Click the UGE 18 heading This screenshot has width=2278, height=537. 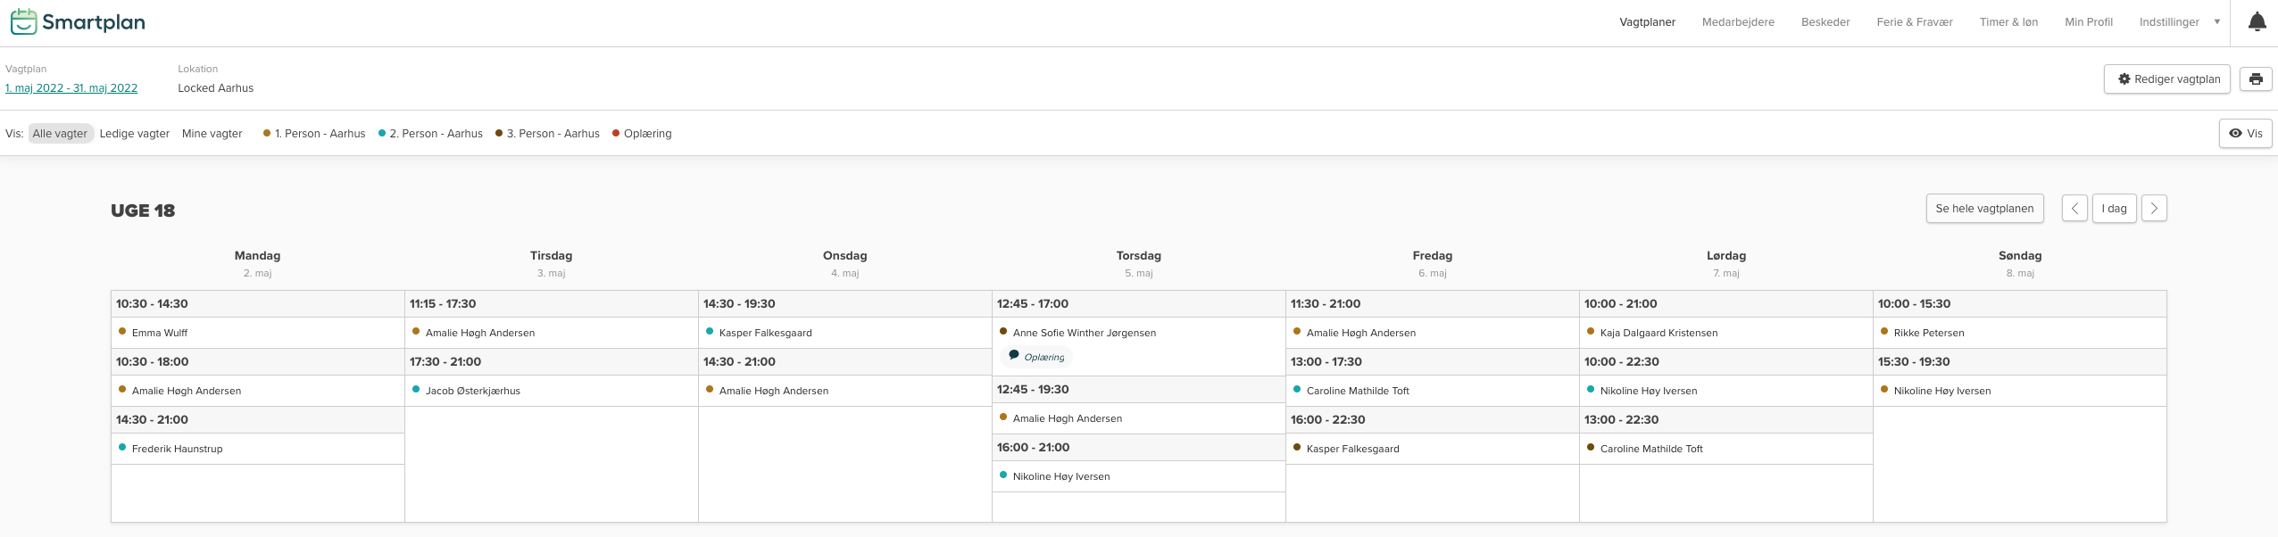(143, 211)
